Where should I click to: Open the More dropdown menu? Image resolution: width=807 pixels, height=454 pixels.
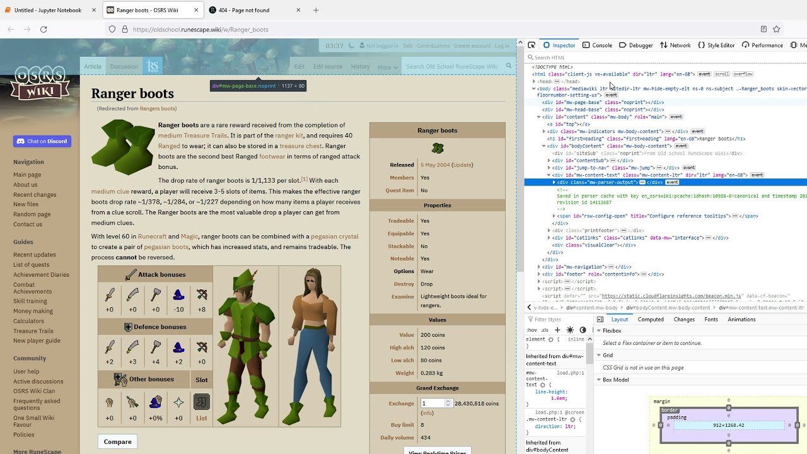point(387,67)
